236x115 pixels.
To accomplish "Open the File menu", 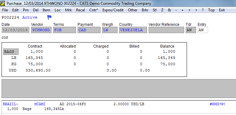I will (x=5, y=10).
